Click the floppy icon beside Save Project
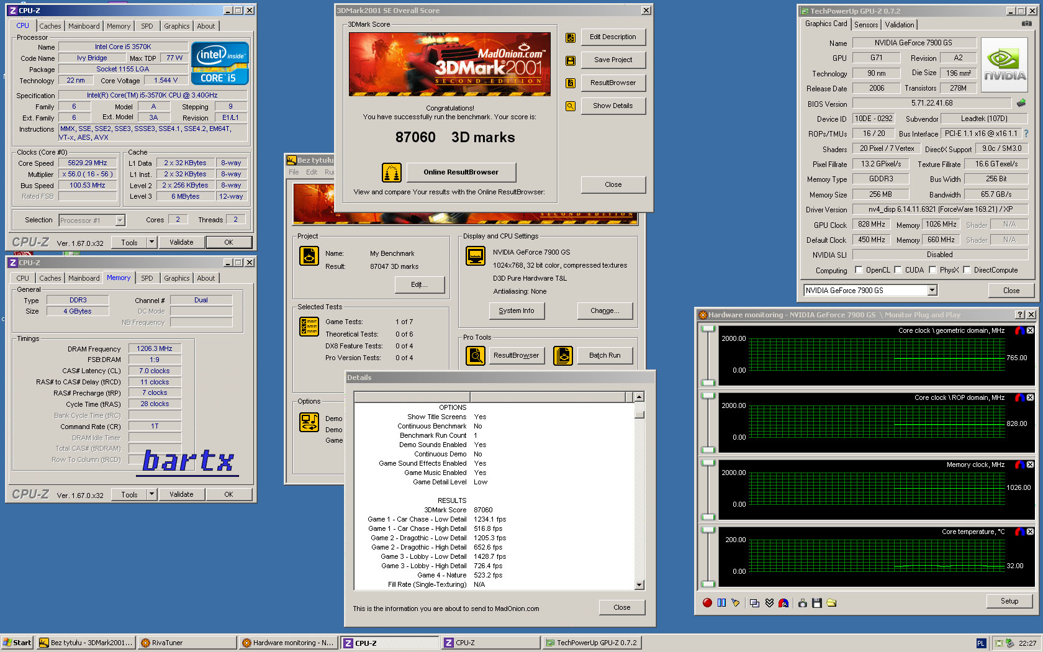 (570, 60)
